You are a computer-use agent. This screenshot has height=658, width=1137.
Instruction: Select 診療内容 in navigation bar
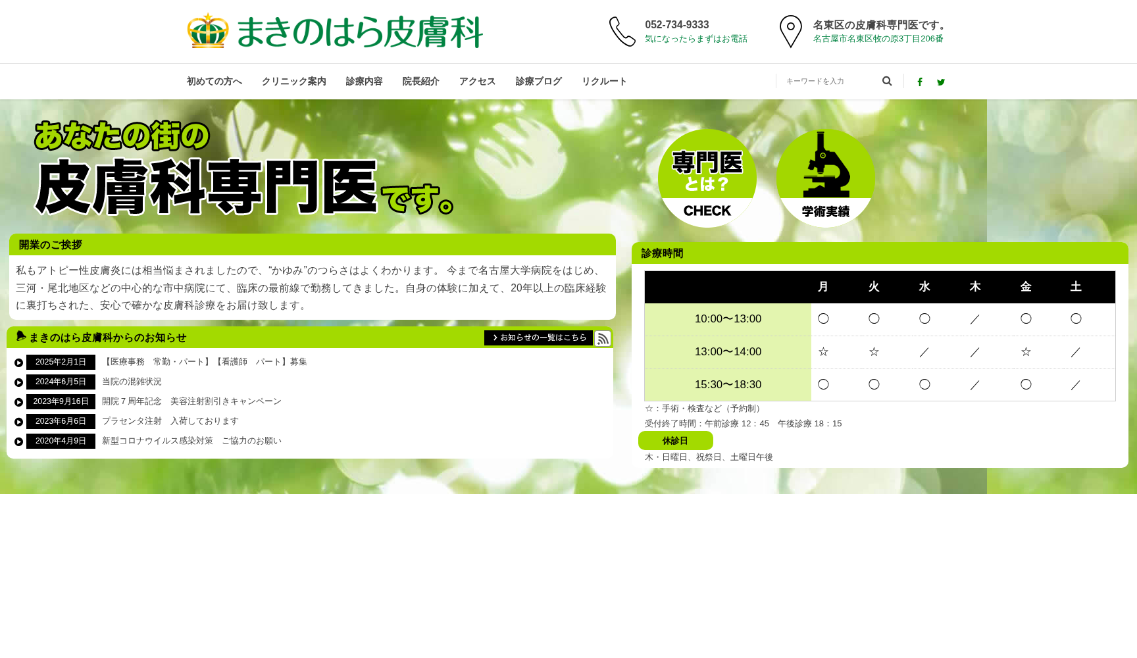[364, 82]
